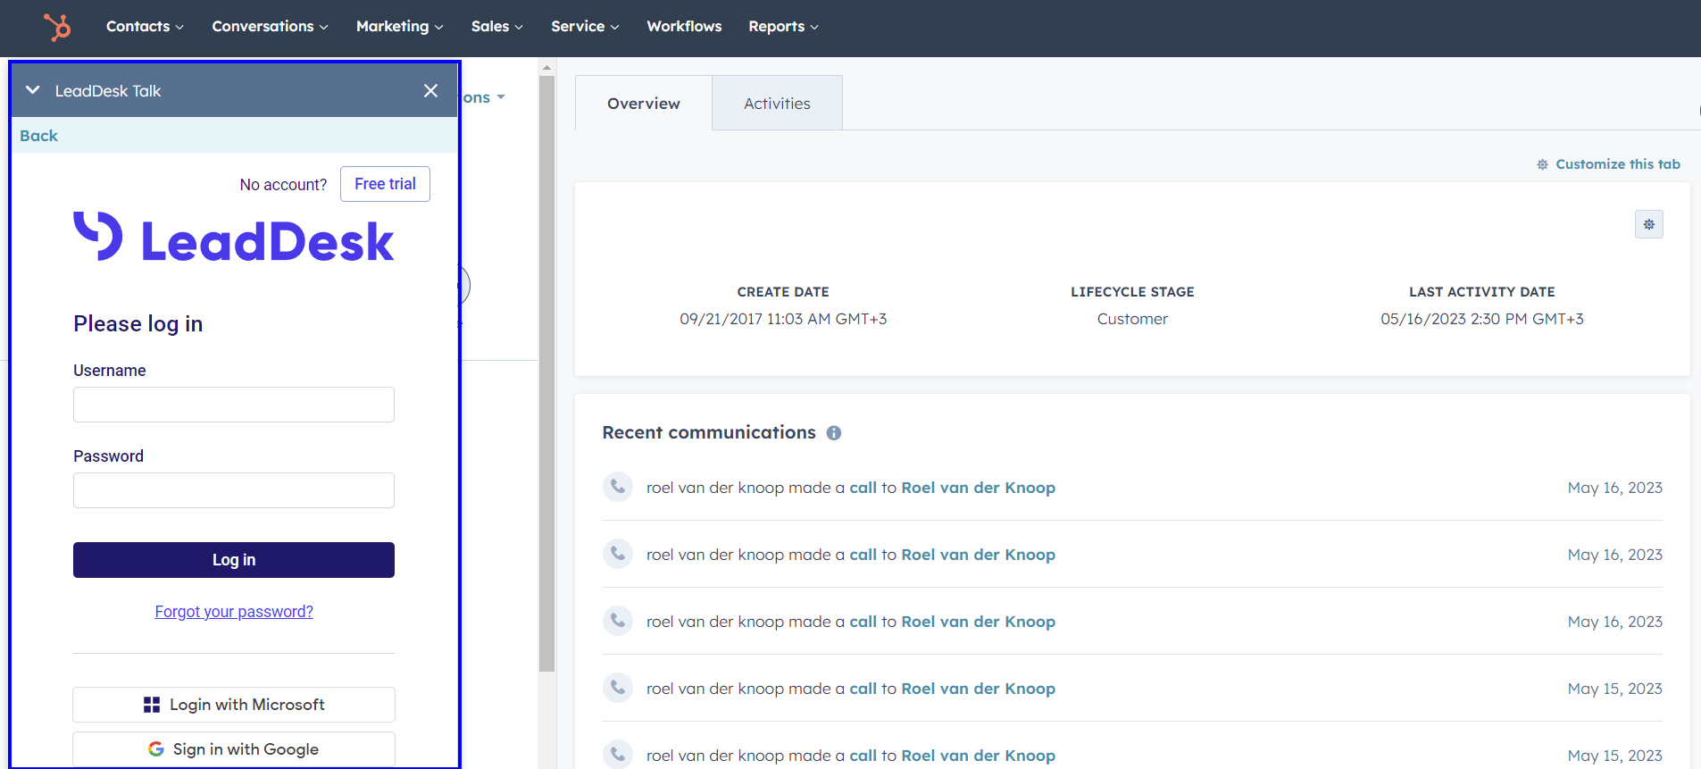Click phone icon of second communication
Viewport: 1701px width, 769px height.
coord(618,554)
